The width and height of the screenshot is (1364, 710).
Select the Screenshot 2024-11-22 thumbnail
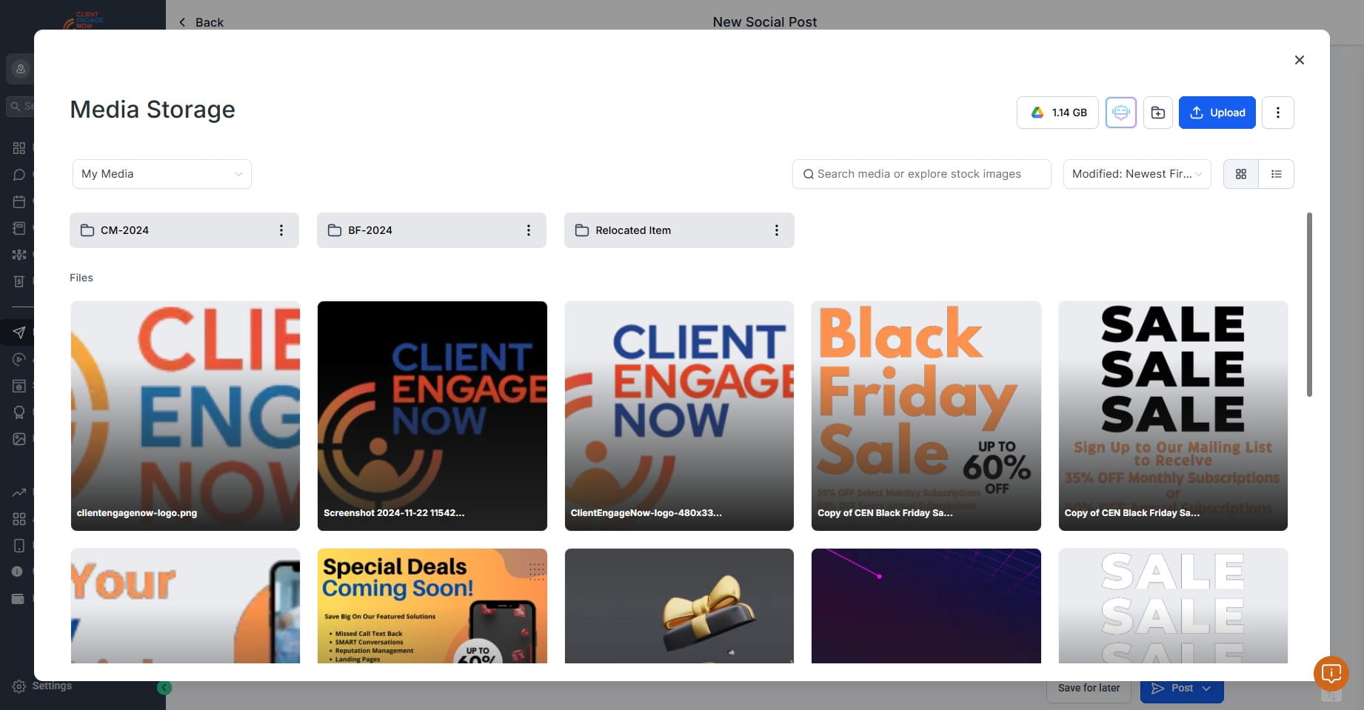pos(432,416)
